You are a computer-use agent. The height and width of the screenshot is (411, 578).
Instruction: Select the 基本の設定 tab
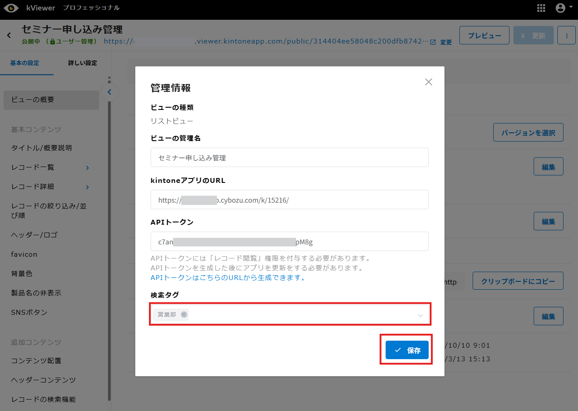25,63
